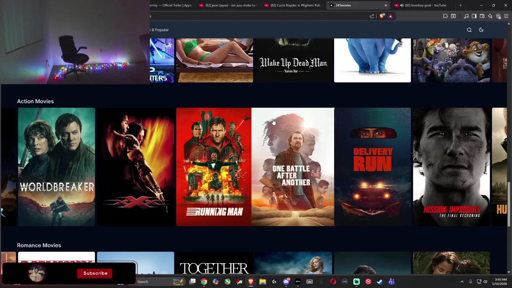Image resolution: width=512 pixels, height=288 pixels.
Task: Open Steam from the taskbar
Action: pyautogui.click(x=380, y=282)
